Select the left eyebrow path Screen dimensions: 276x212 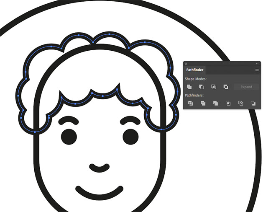(x=69, y=121)
